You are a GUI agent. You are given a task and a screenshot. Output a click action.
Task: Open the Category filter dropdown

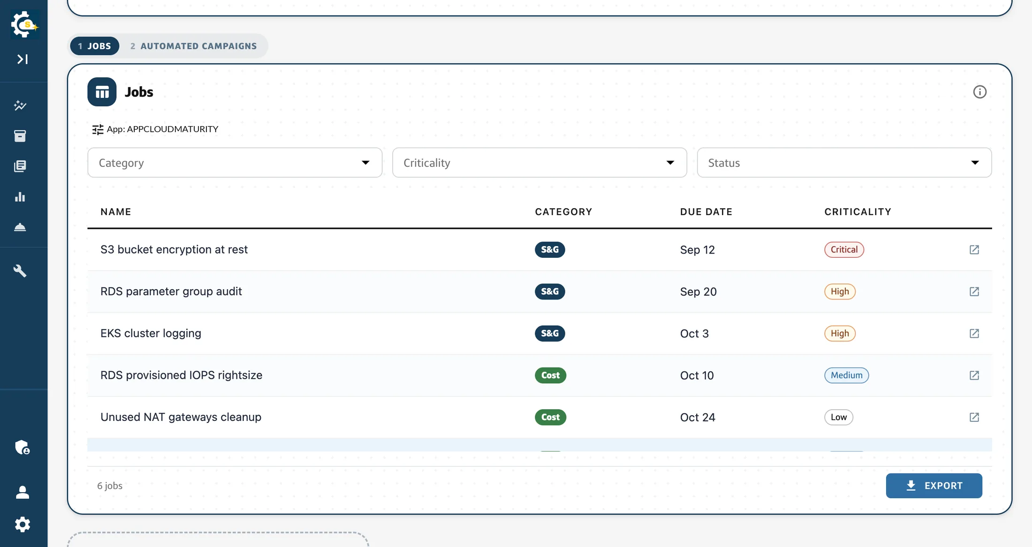click(235, 163)
